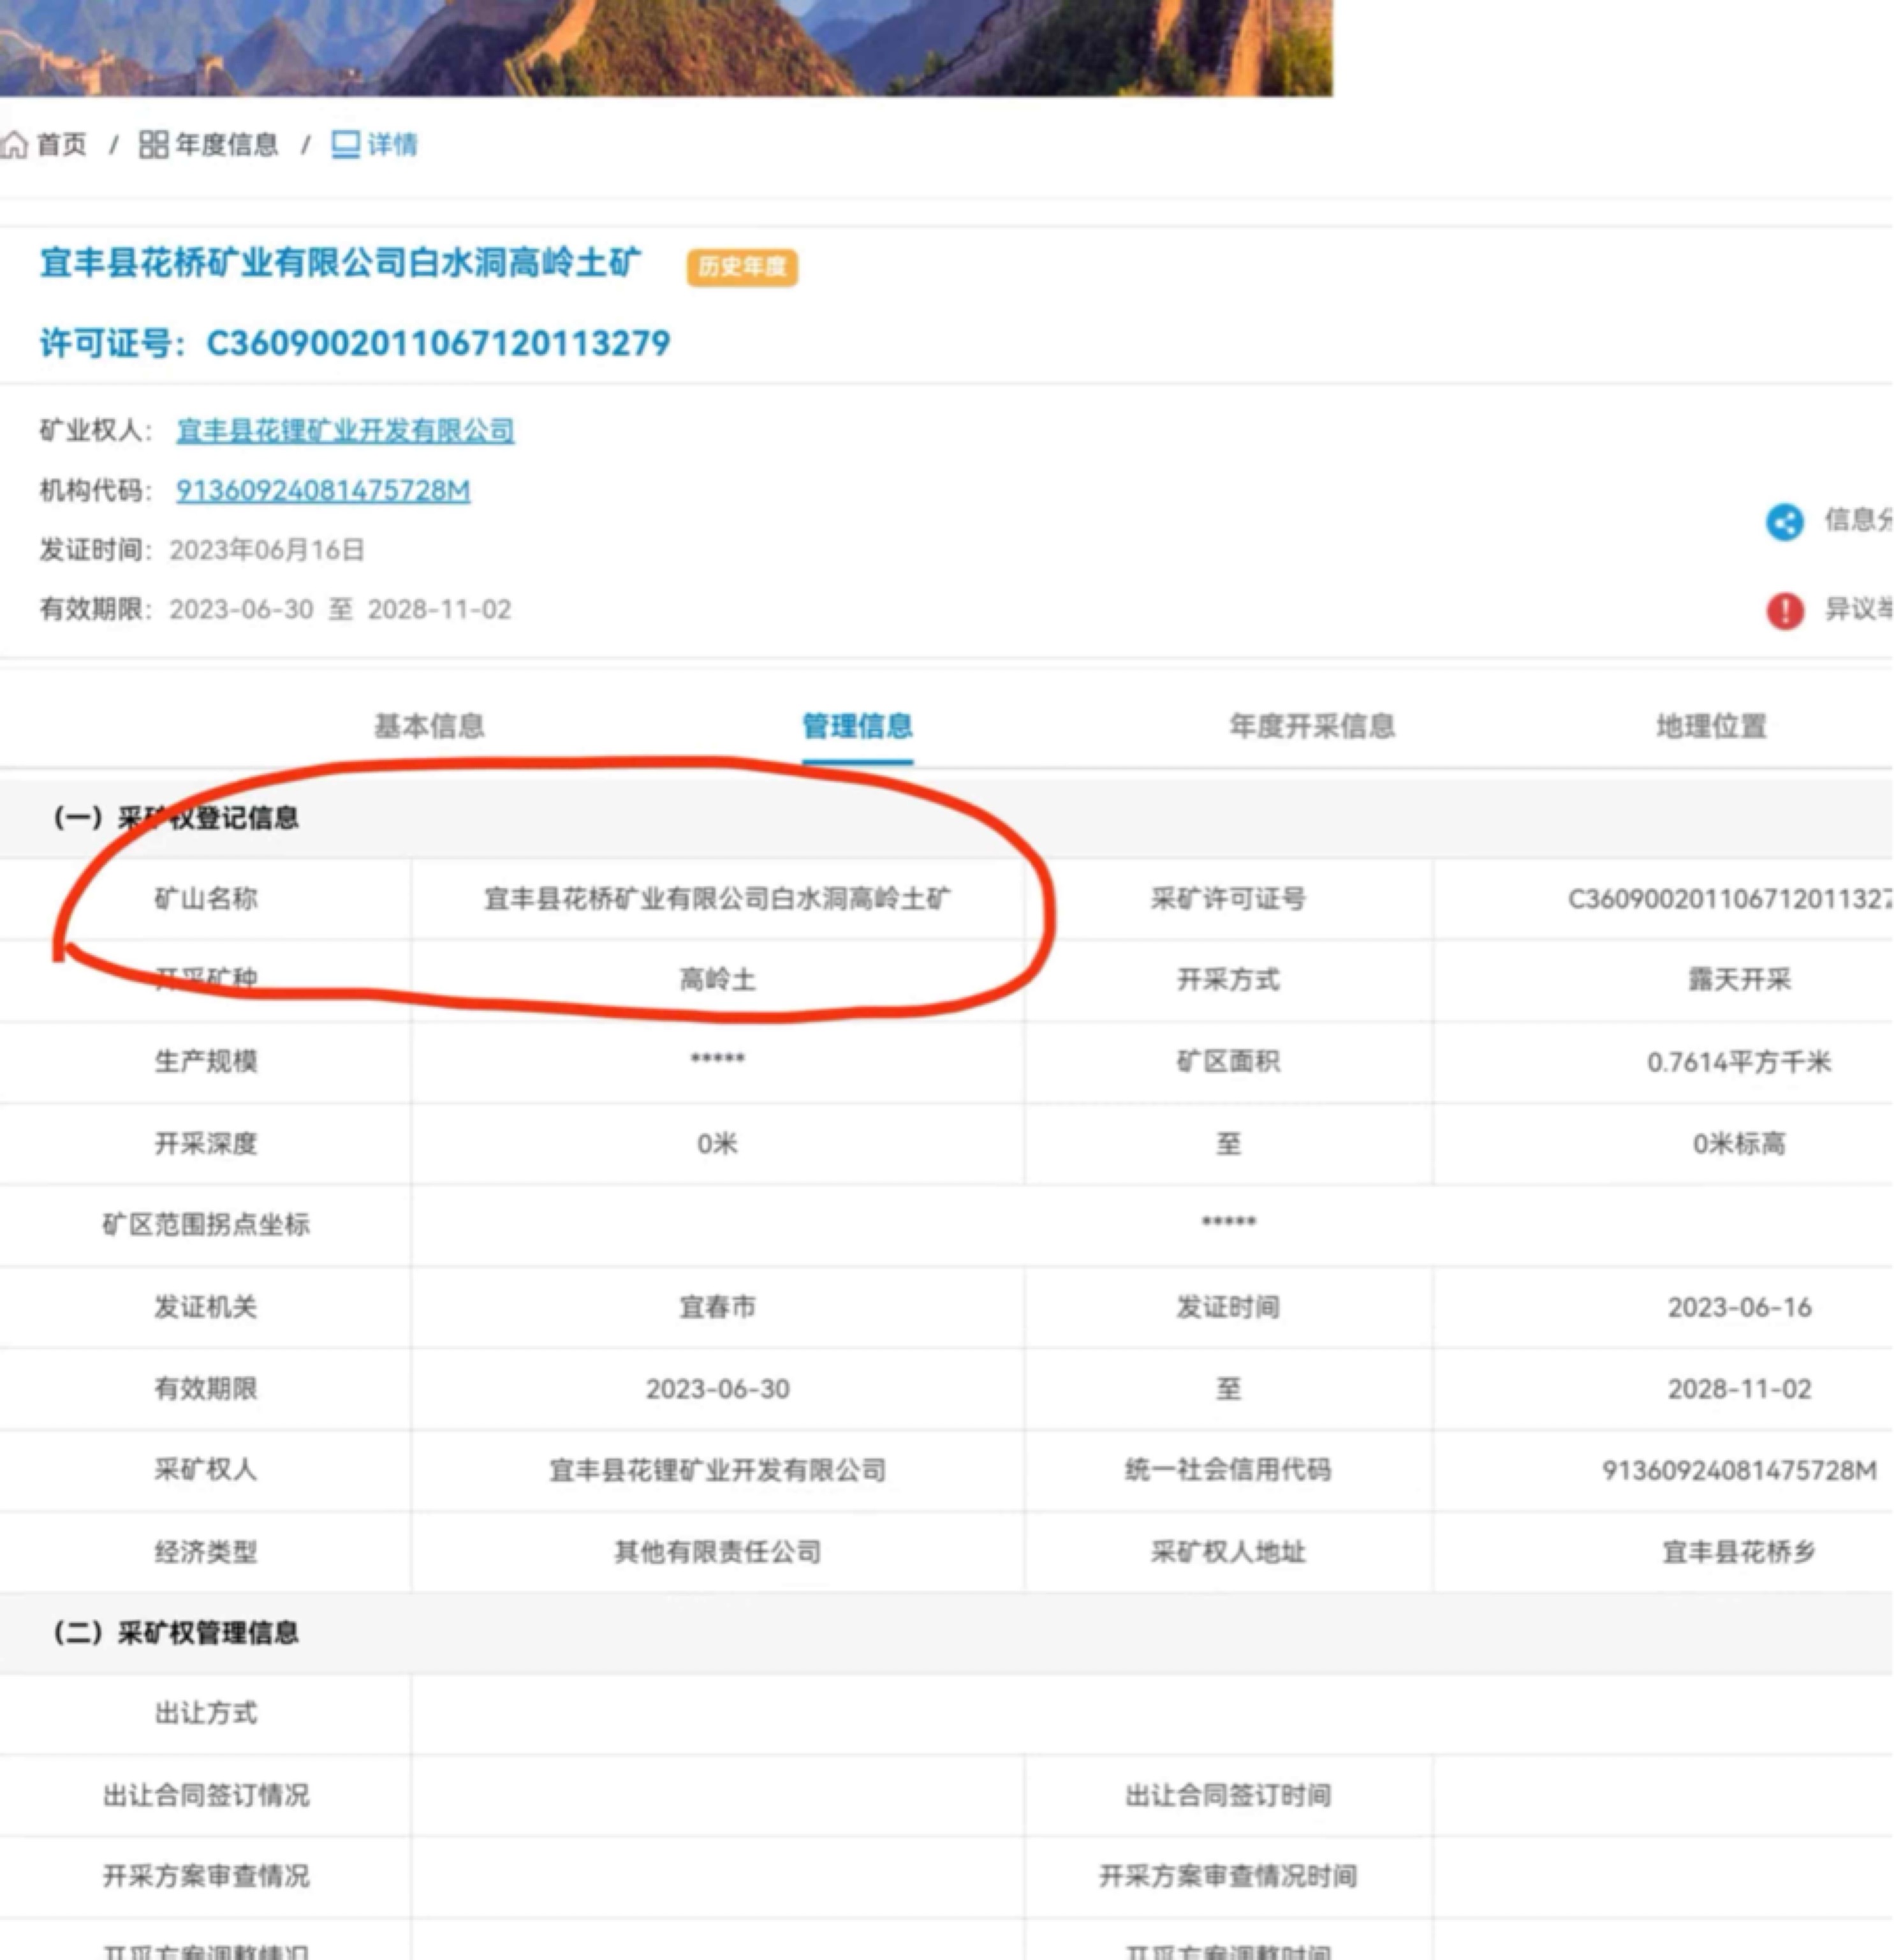Click the 采矿权人地址 label cell
The height and width of the screenshot is (1960, 1894).
click(x=1228, y=1552)
